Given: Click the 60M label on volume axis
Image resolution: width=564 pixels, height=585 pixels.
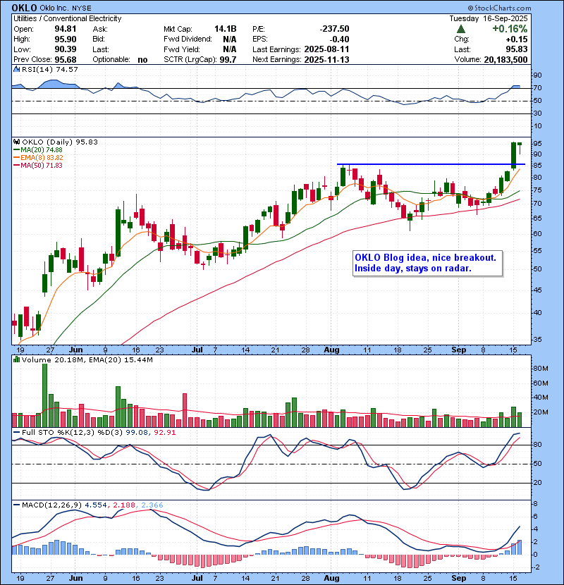Looking at the screenshot, I should (x=541, y=383).
